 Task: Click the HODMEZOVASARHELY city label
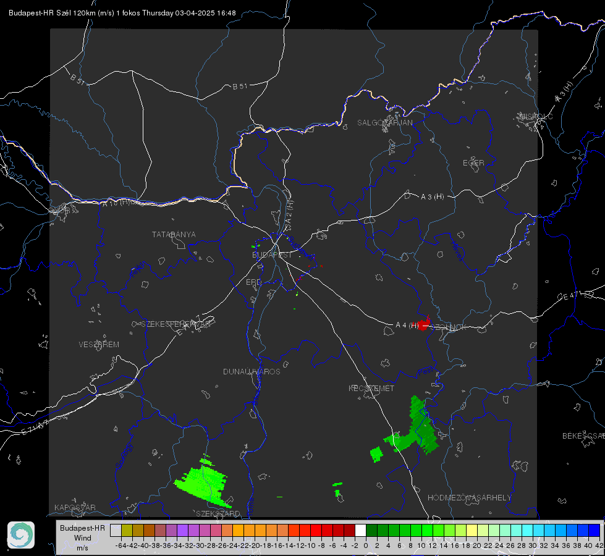coord(469,498)
